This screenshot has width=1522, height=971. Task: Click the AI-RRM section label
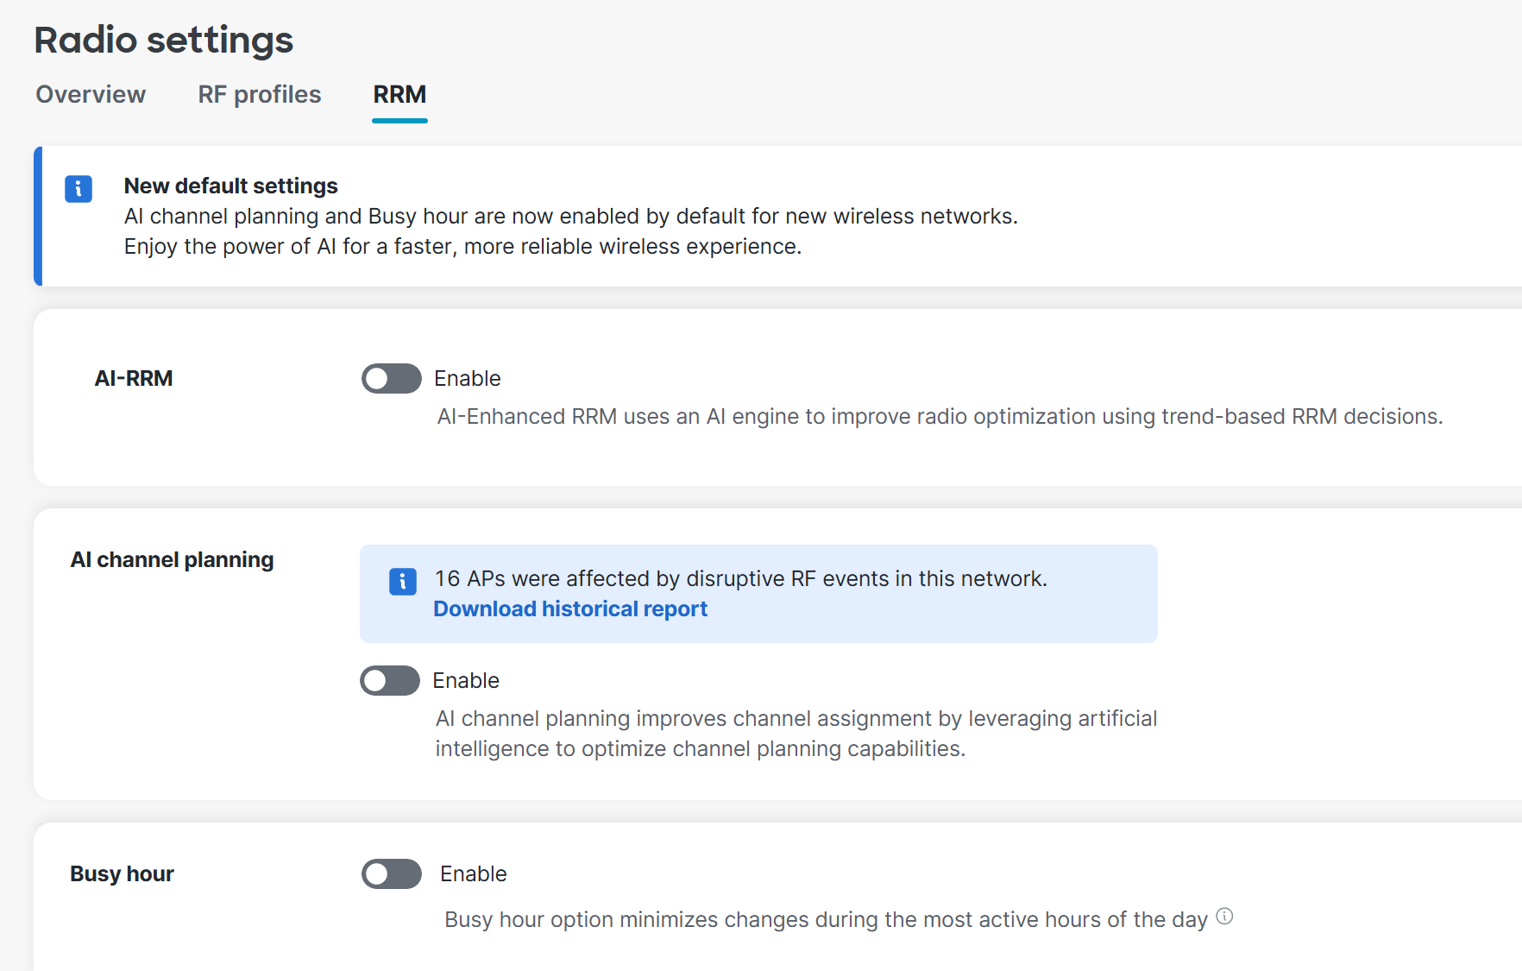point(134,378)
